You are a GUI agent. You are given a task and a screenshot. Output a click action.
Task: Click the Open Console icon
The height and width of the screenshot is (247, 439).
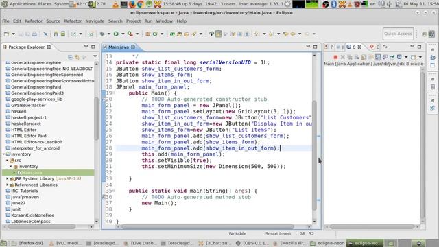tap(413, 57)
